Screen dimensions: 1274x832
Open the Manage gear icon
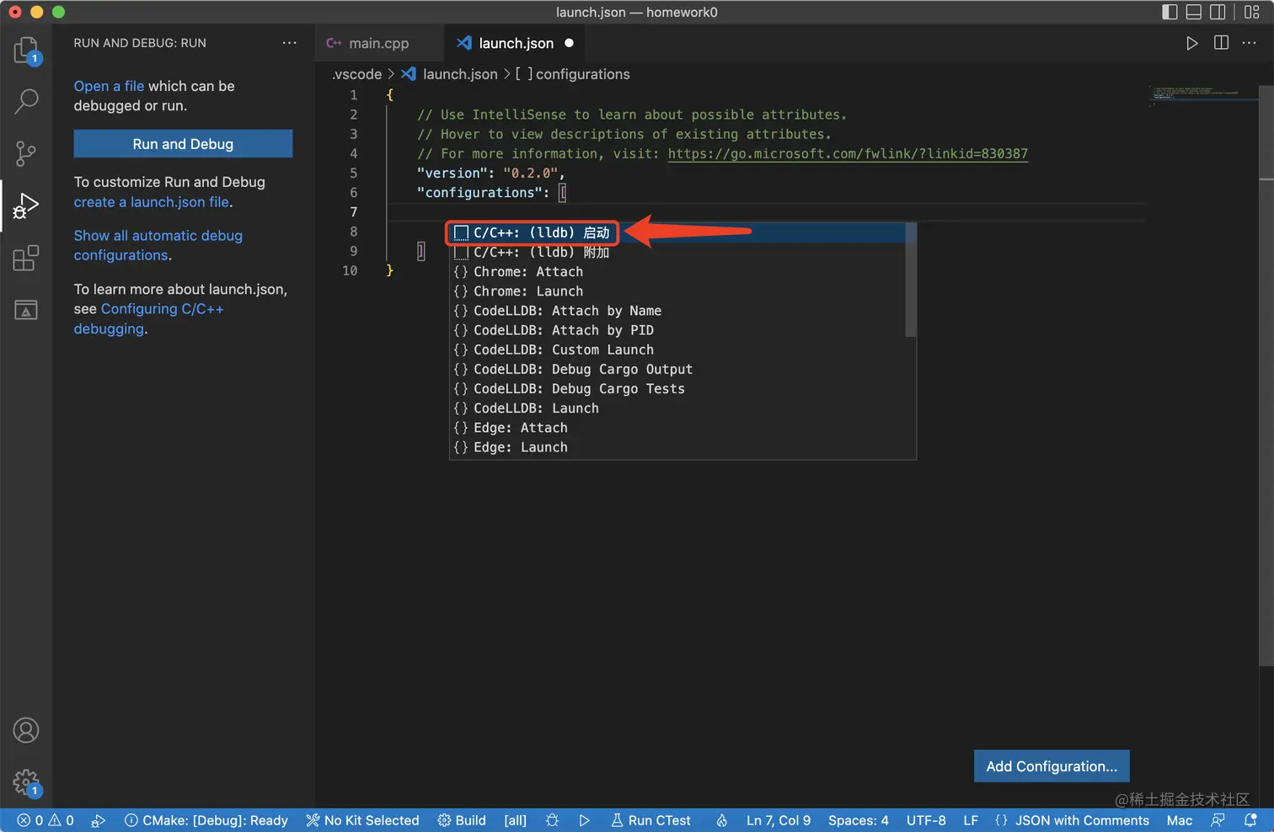26,782
